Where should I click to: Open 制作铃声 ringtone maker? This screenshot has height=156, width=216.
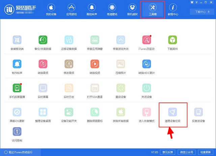coord(17,64)
